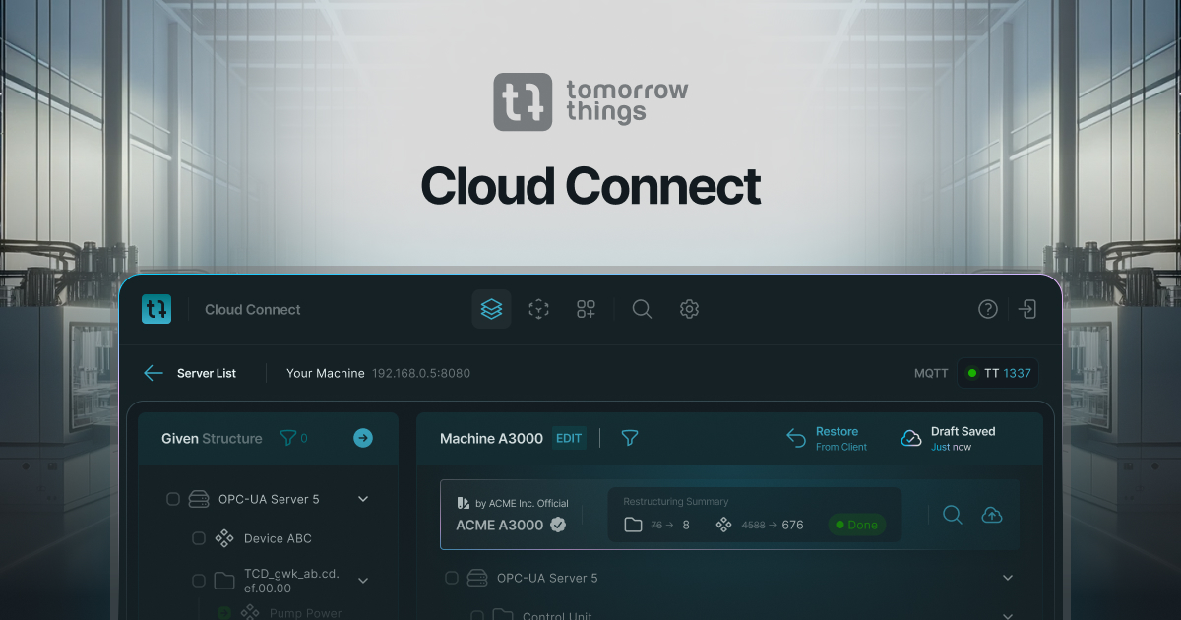
Task: Switch to the Your Machine view
Action: coord(326,373)
